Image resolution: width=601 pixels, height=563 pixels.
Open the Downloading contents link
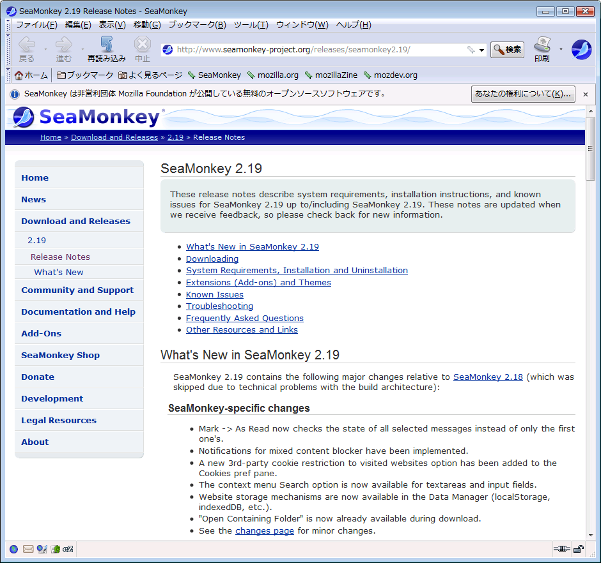(212, 259)
